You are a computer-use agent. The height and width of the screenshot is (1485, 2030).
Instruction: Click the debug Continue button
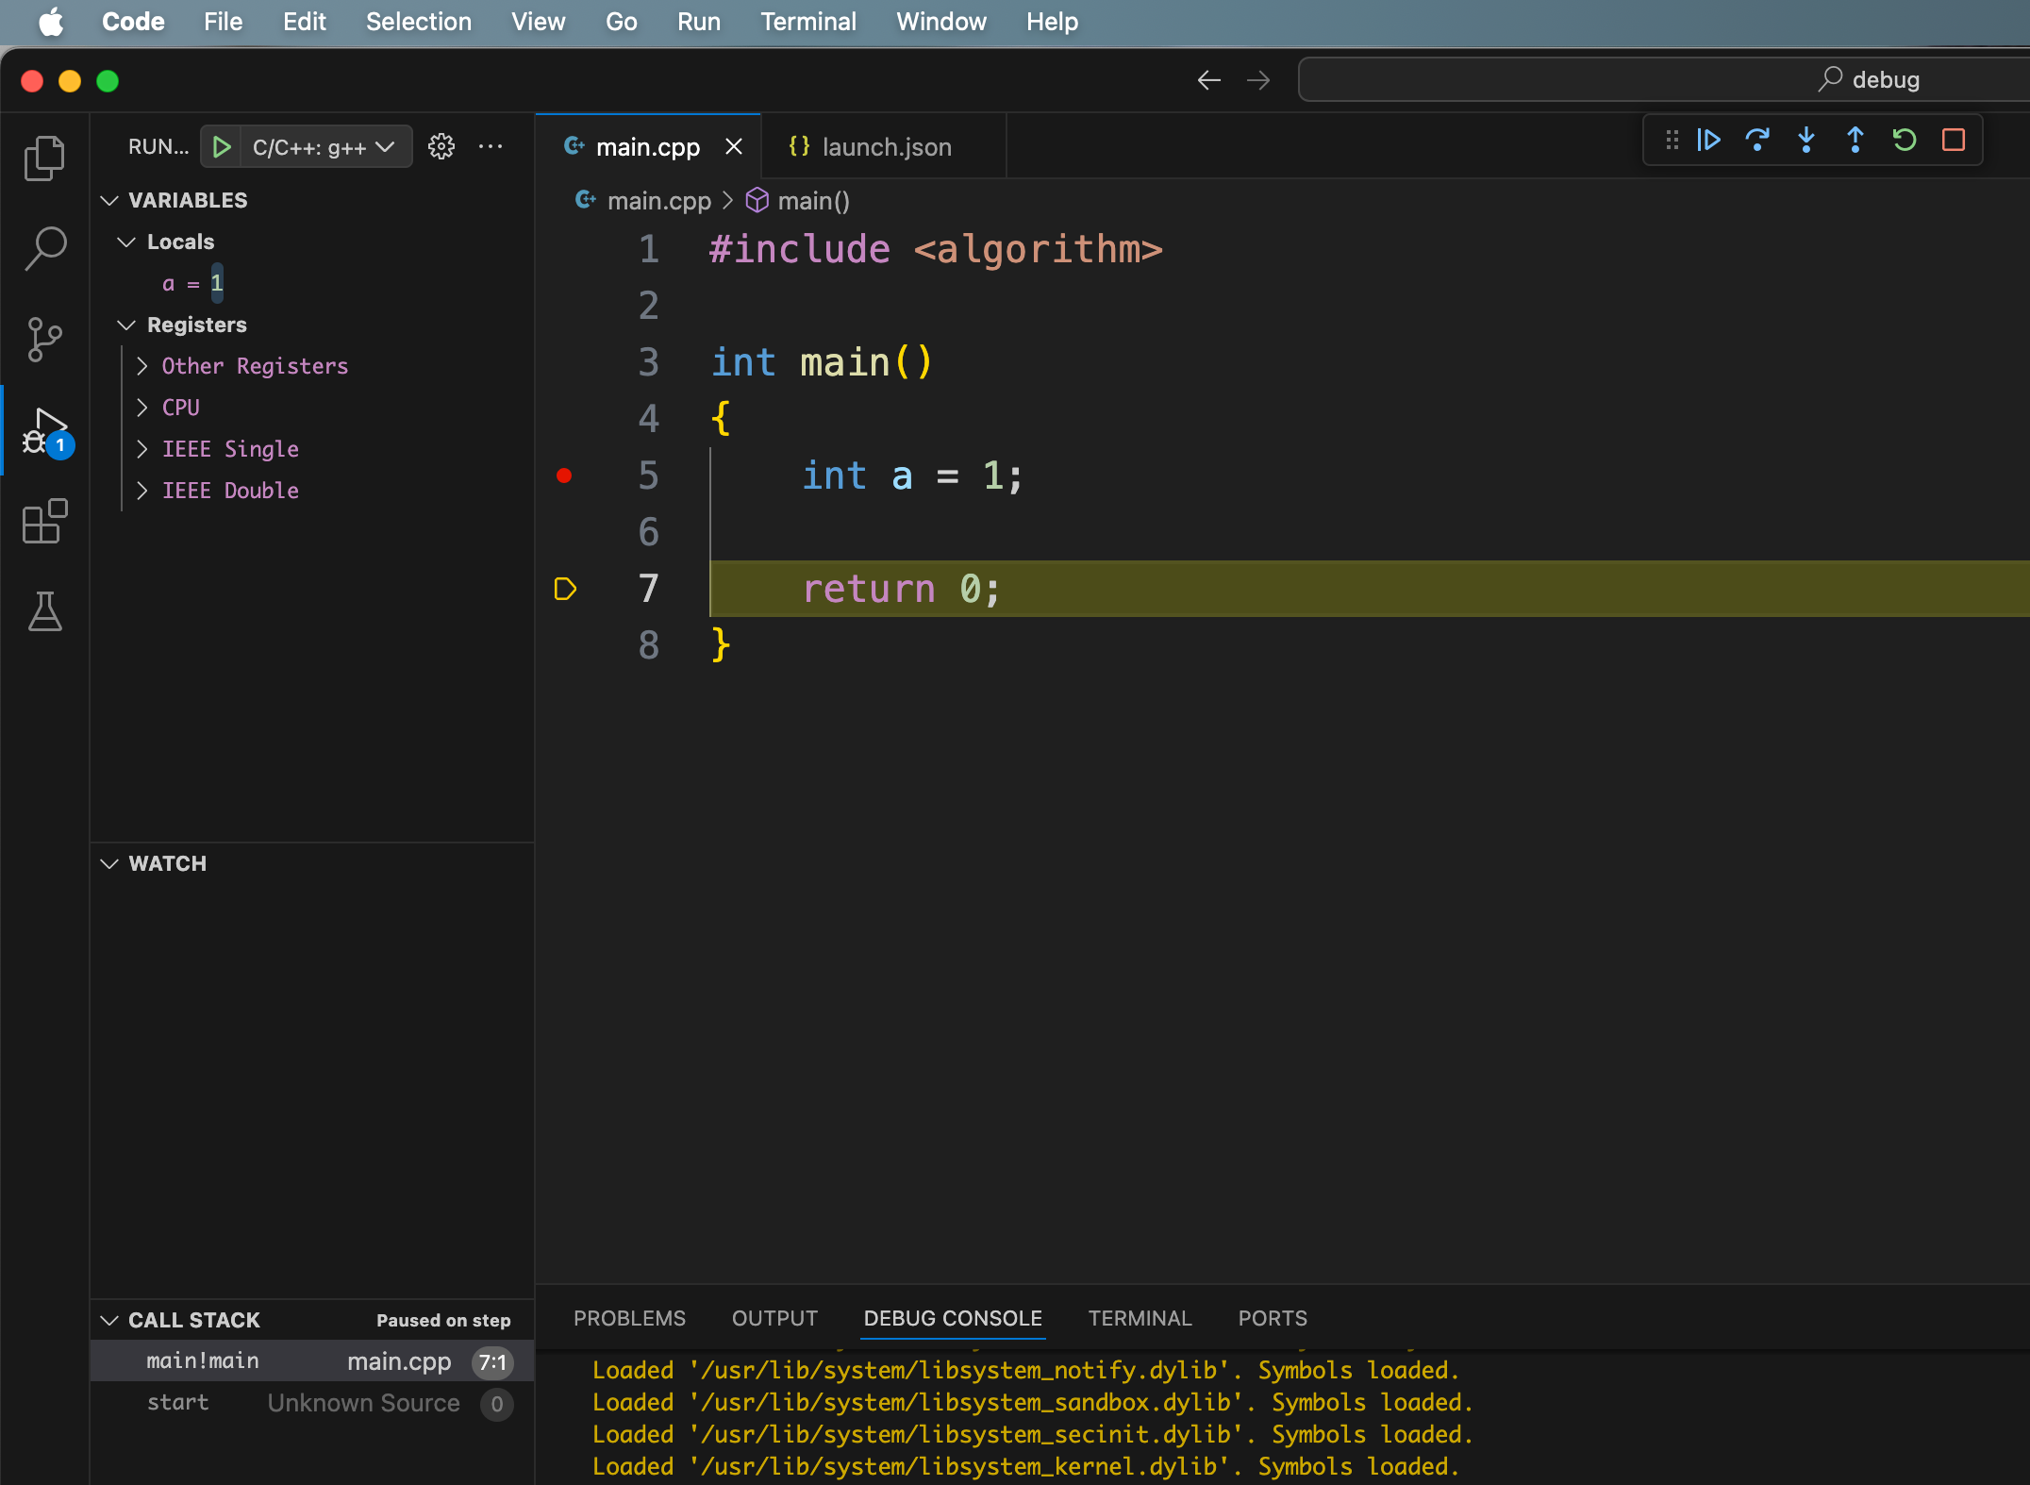pos(1708,141)
